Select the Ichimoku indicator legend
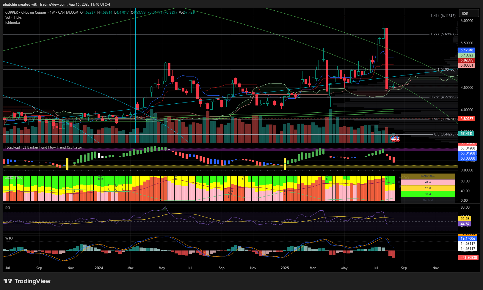Viewport: 483px width, 290px height. pyautogui.click(x=12, y=23)
